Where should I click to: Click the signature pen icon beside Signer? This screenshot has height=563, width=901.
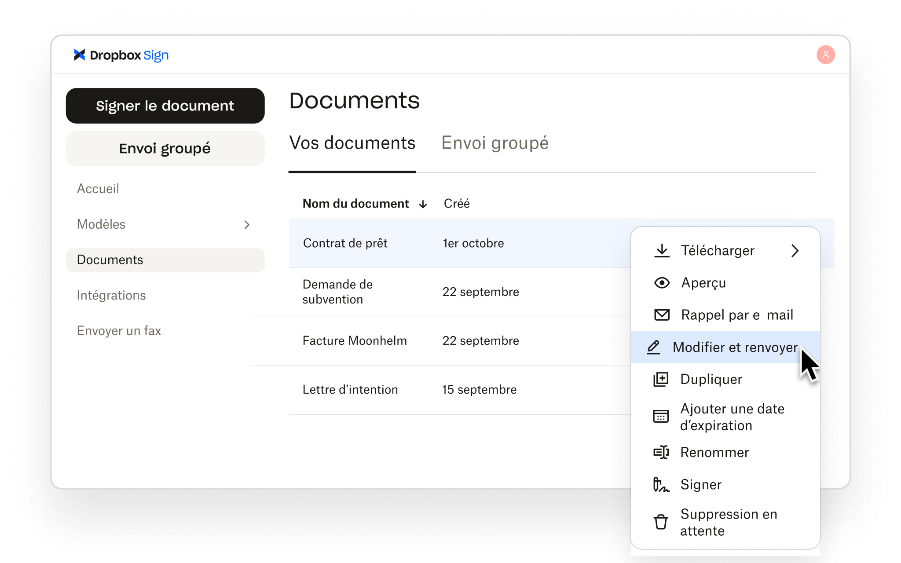click(x=661, y=484)
